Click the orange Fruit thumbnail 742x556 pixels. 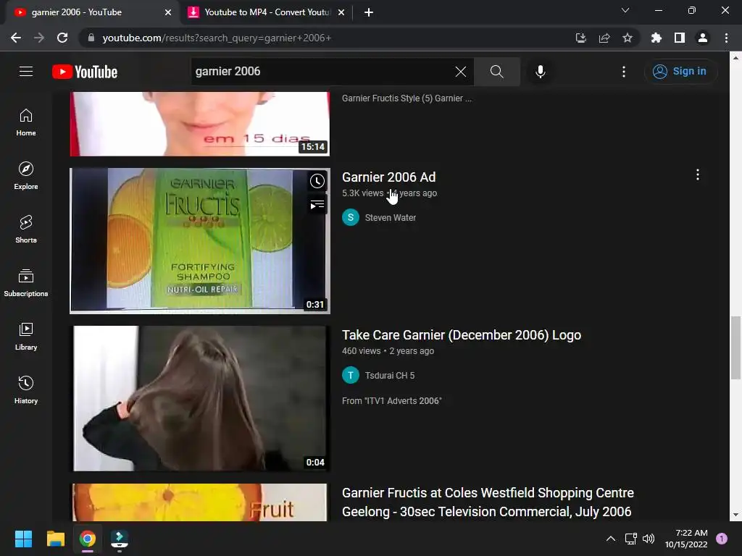coord(200,502)
